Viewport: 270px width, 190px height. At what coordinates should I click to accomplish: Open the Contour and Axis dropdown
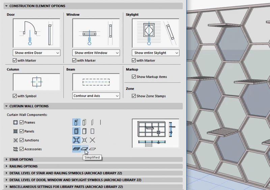(96, 96)
